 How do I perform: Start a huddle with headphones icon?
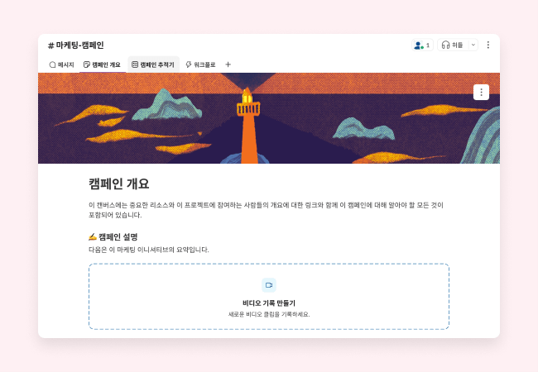pyautogui.click(x=453, y=45)
